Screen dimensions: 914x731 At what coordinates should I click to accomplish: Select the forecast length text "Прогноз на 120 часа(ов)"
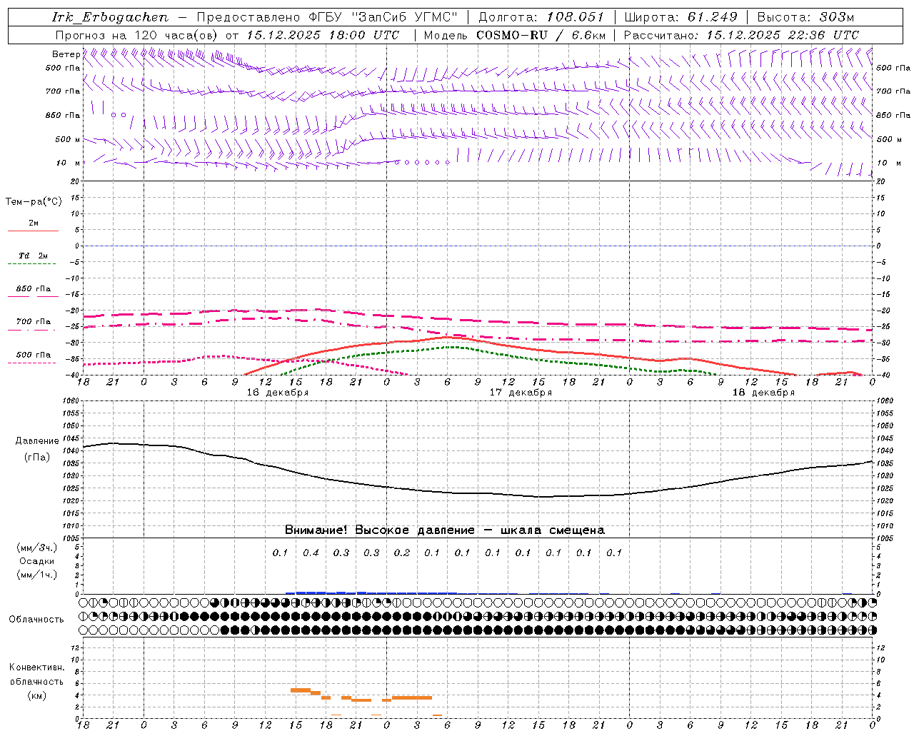(138, 35)
